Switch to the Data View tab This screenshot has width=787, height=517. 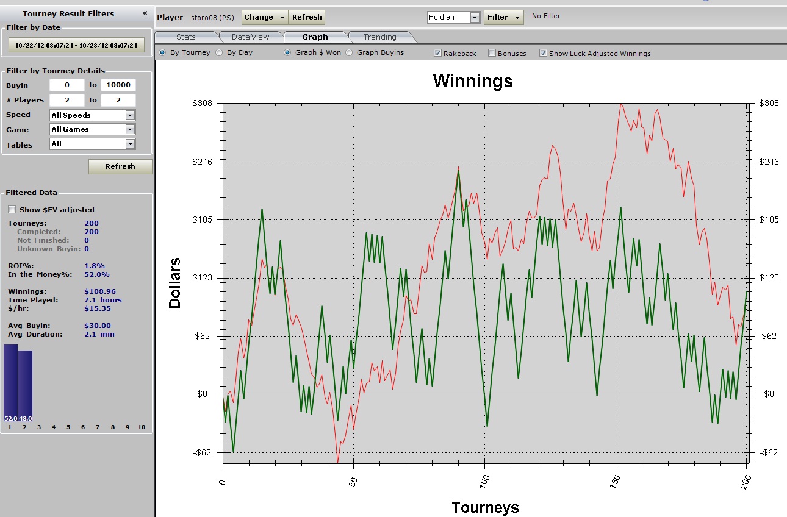(250, 37)
